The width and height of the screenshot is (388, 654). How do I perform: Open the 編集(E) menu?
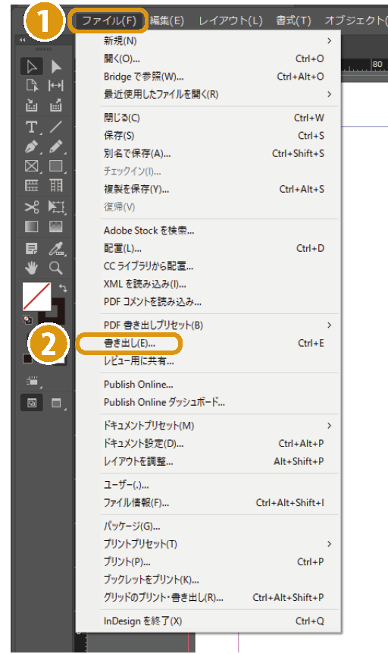(167, 20)
